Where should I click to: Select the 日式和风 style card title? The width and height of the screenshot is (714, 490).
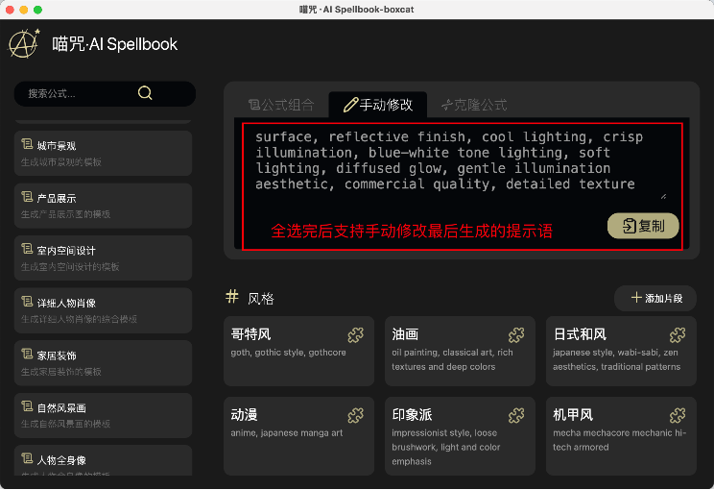point(580,334)
